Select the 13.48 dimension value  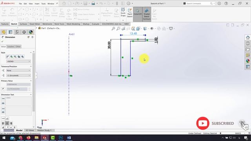tap(133, 33)
